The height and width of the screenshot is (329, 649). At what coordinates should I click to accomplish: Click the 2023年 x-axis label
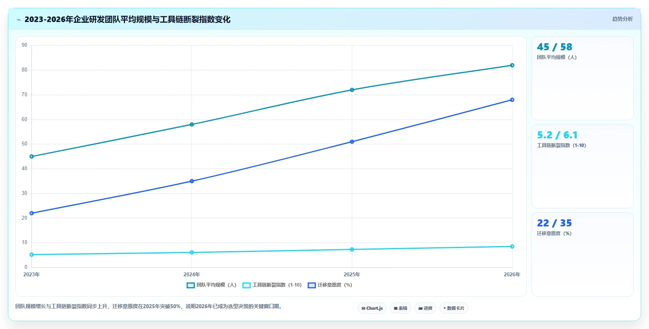click(32, 274)
